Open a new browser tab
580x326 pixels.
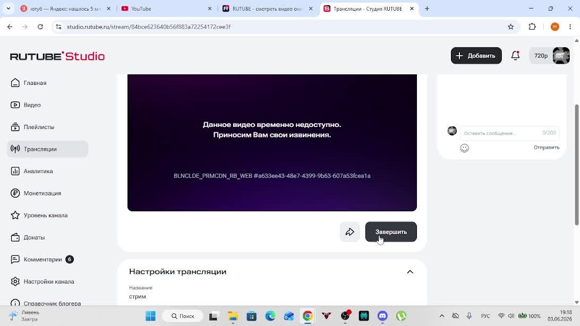point(427,8)
